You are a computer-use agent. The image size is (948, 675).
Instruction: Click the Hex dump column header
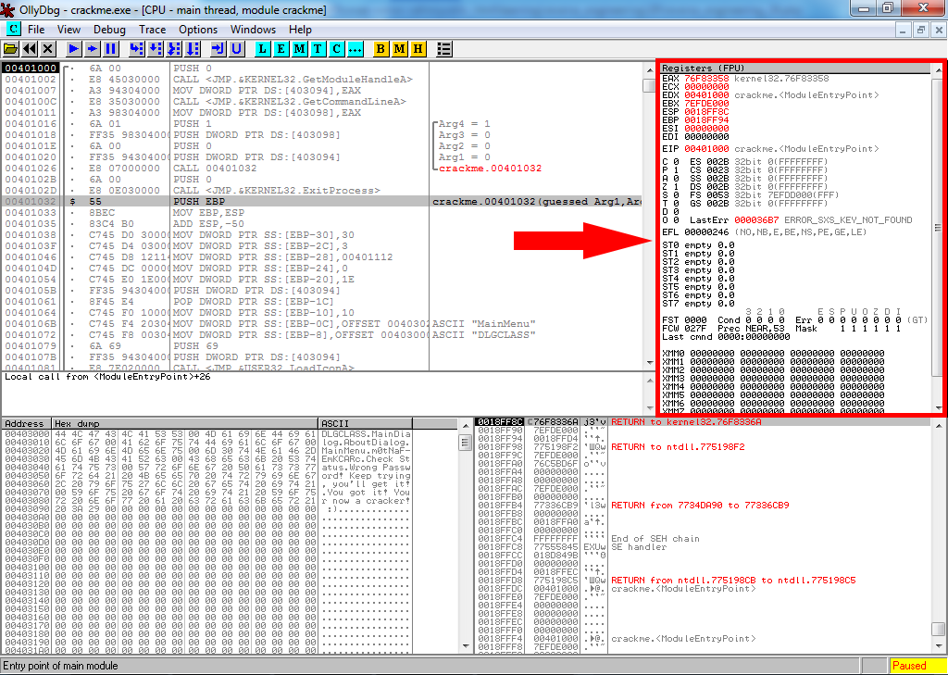click(x=185, y=423)
